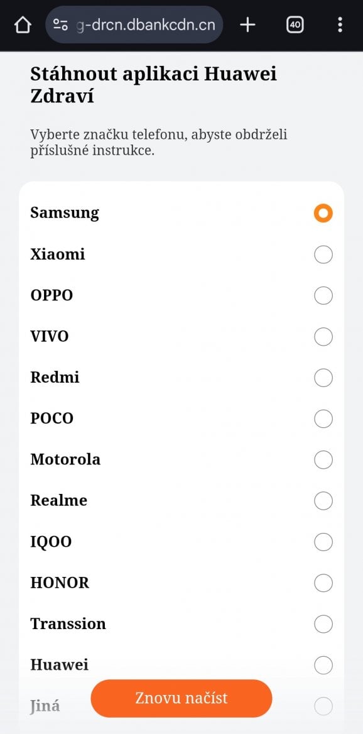The width and height of the screenshot is (363, 734).
Task: Select the Transsion radio button
Action: coord(323,624)
